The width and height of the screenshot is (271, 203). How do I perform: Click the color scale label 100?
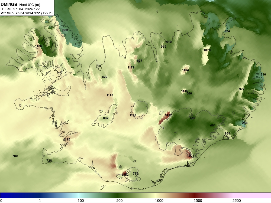pyautogui.click(x=81, y=201)
